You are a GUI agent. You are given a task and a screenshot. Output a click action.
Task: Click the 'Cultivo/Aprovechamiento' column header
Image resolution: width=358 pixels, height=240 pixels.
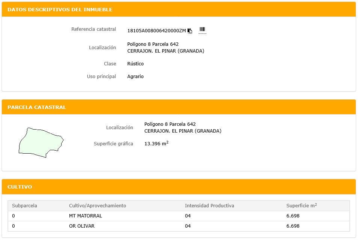[x=98, y=206]
